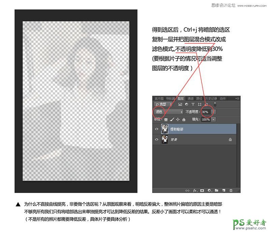Click the filter for adjustment layers icon
The width and height of the screenshot is (270, 232).
click(x=187, y=105)
